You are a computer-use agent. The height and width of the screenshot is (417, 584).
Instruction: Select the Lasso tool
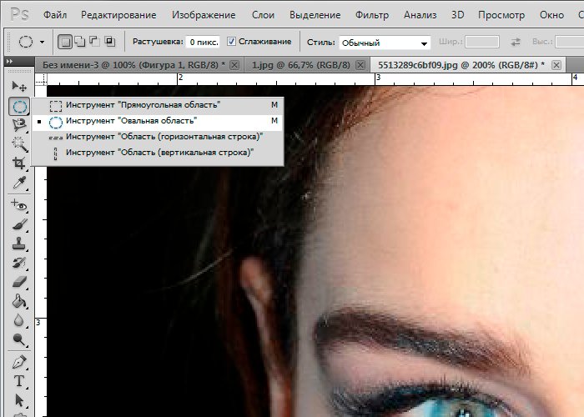[x=19, y=124]
